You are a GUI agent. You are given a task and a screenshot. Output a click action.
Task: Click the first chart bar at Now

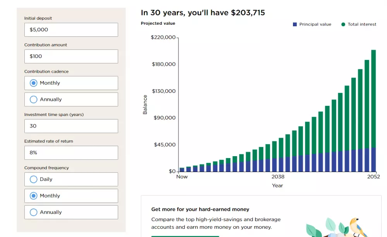coord(182,170)
